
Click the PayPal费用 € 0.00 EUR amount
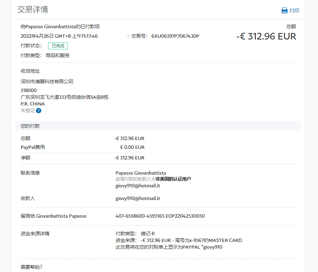point(132,147)
